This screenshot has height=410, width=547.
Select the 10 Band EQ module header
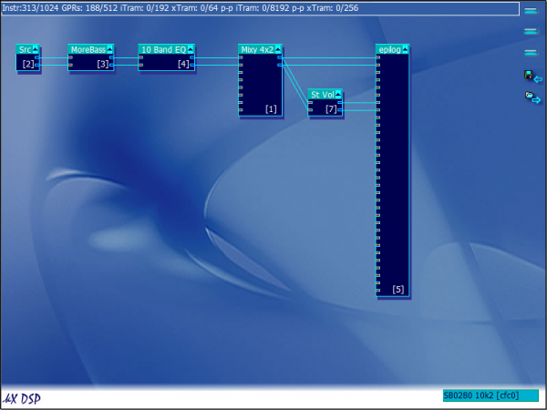pos(162,49)
